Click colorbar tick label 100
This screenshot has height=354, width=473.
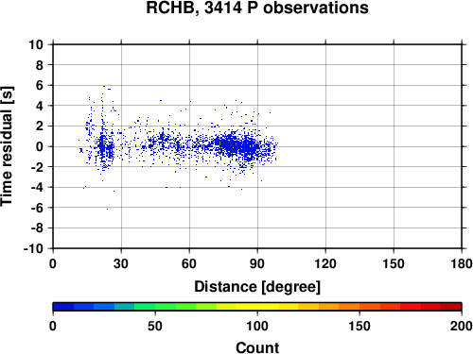point(257,326)
